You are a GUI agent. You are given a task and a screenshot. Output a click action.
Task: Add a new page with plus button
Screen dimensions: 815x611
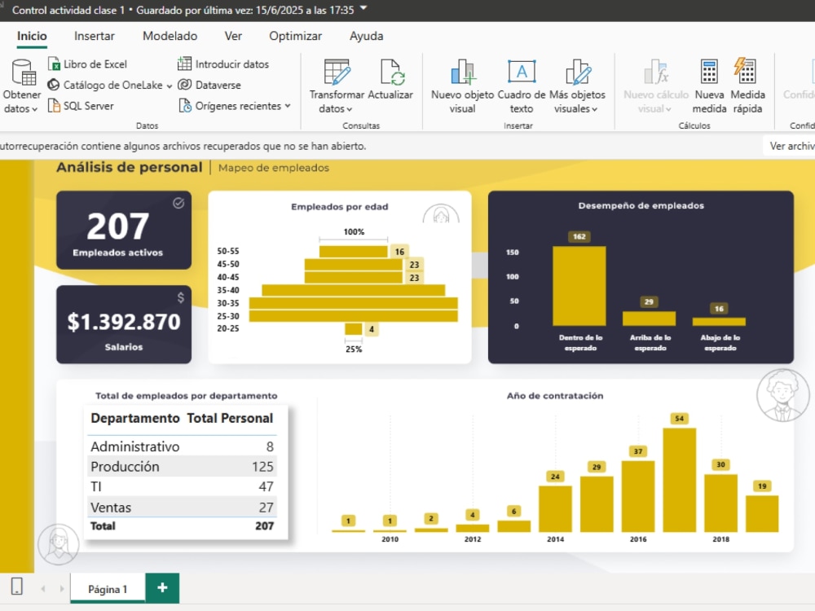(x=162, y=587)
